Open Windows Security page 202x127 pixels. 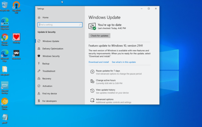[51, 56]
